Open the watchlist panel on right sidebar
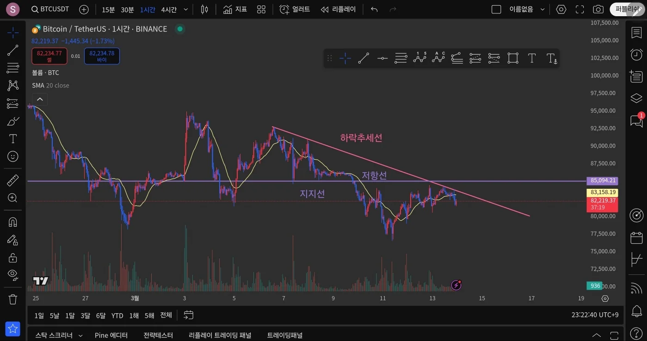This screenshot has height=341, width=647. [x=636, y=33]
